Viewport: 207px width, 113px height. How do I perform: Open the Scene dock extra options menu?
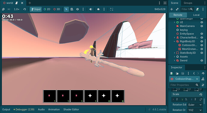point(203,9)
